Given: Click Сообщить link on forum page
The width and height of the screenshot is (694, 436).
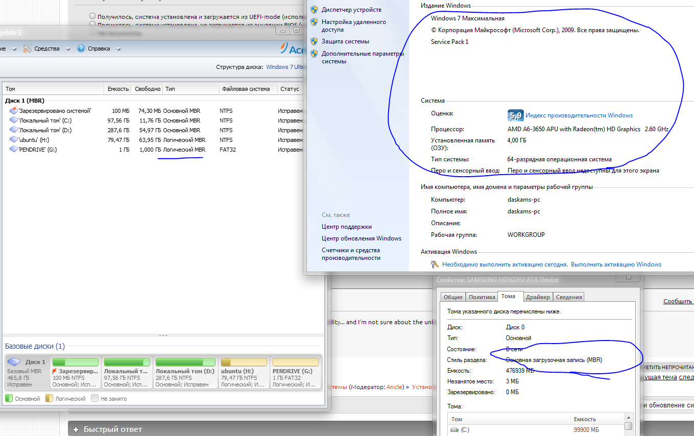Looking at the screenshot, I should 679,301.
